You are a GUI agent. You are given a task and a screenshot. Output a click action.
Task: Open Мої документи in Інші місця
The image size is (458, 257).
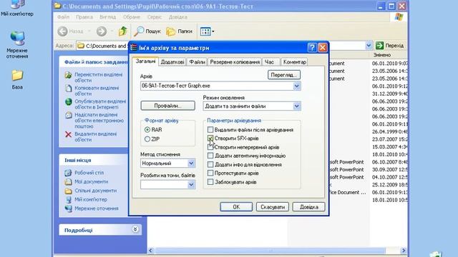click(91, 181)
